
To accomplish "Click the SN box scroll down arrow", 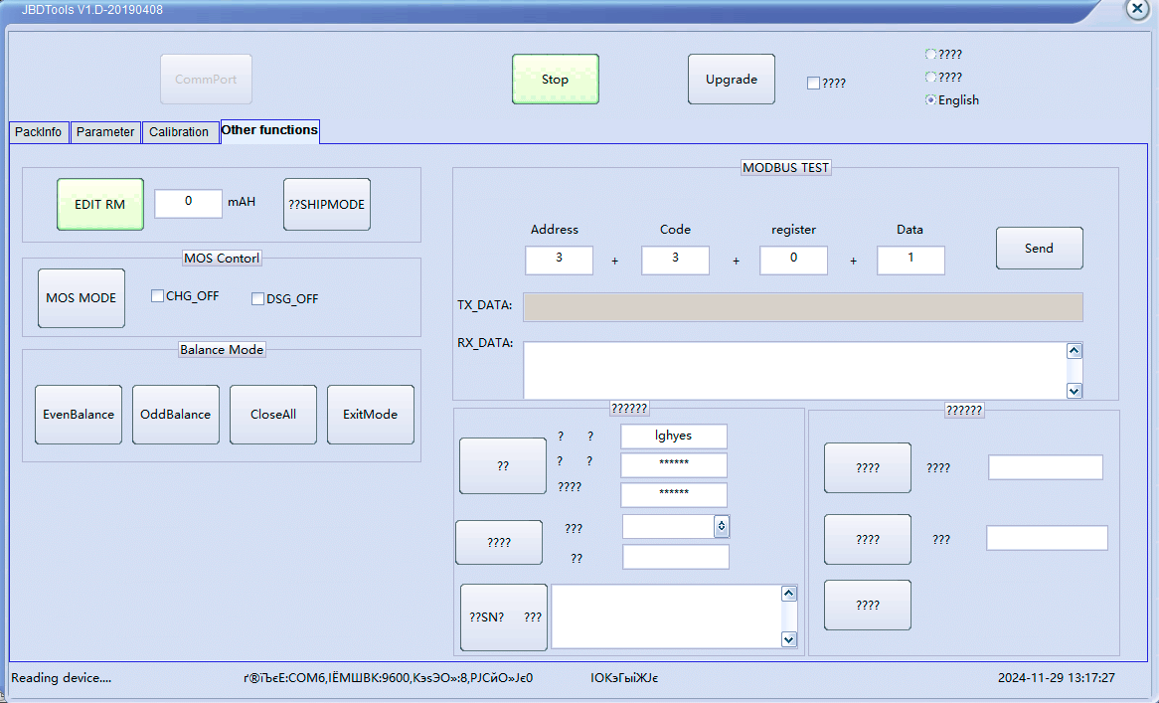I will 788,639.
